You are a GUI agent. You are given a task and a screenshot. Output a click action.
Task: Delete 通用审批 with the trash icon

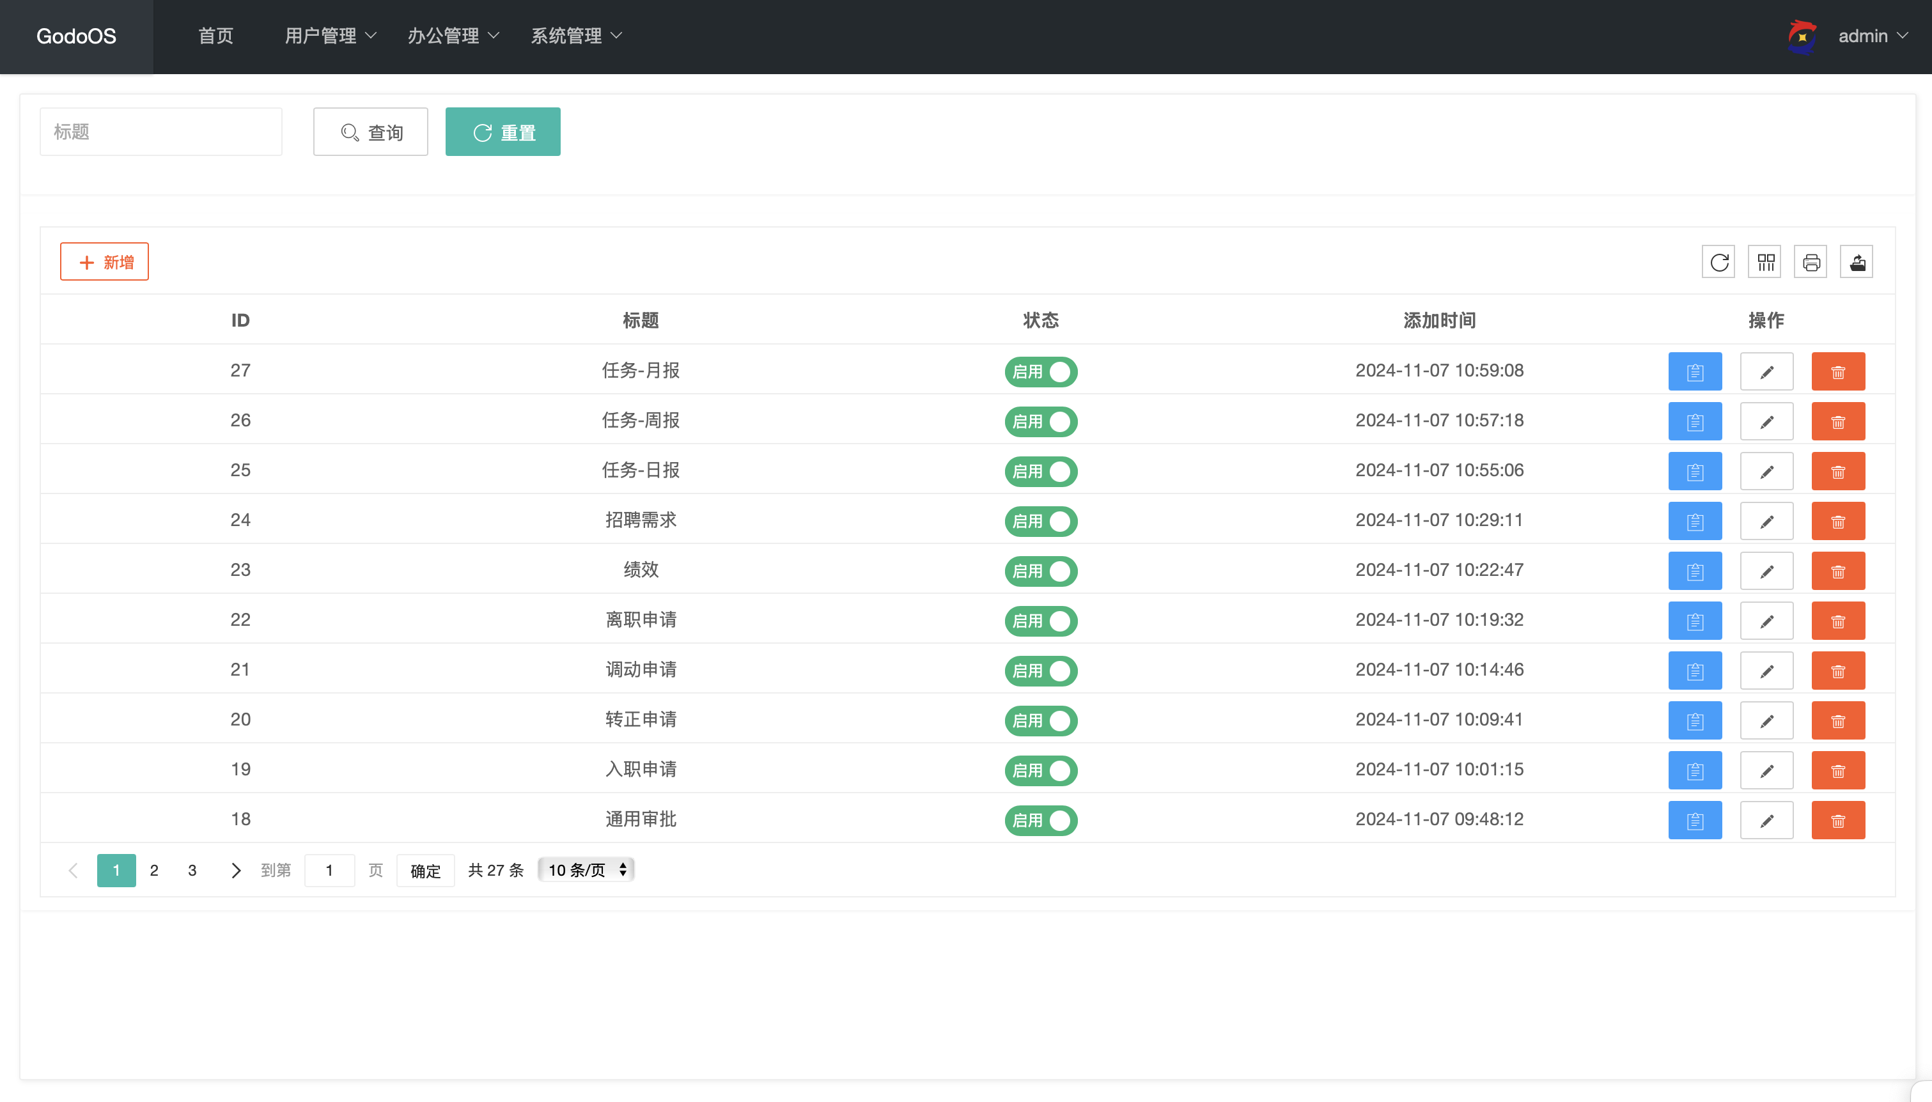(1838, 819)
